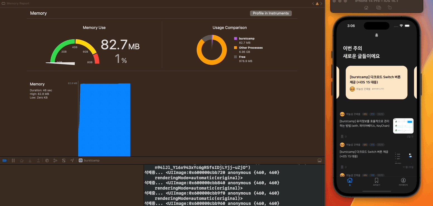
Task: Click the 이번 주의 새로운 글들이에요 heading
Action: point(361,52)
